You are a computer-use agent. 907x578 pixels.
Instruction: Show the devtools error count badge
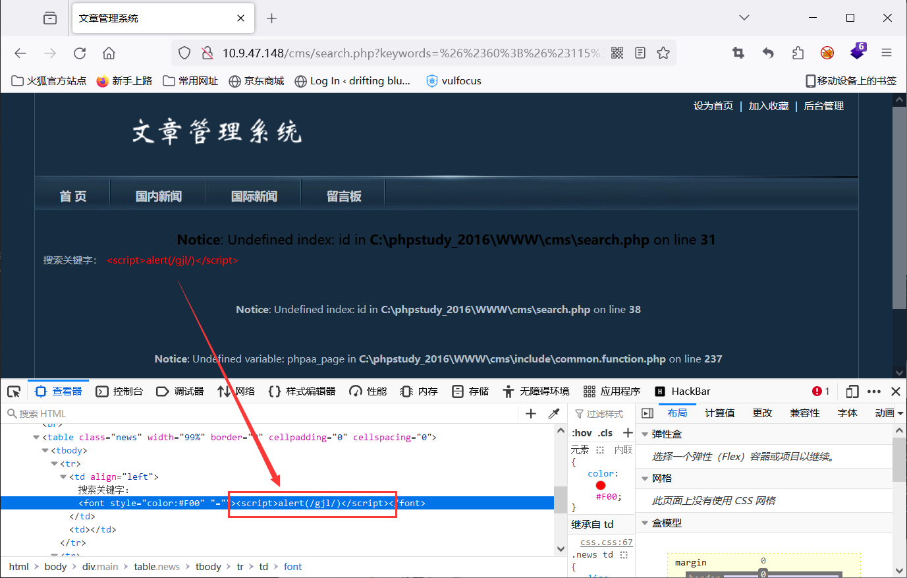(x=821, y=391)
